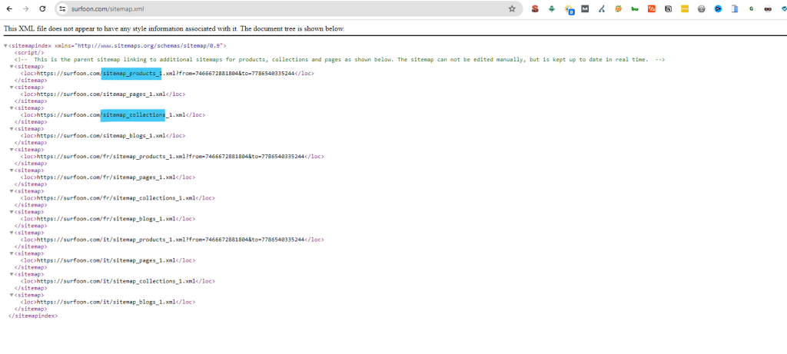Collapse the sitemap node for sitemap_pages_1.xml
This screenshot has height=354, width=787.
point(12,88)
